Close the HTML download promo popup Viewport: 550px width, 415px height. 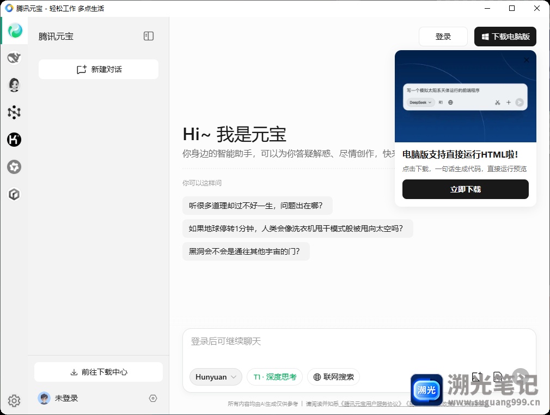click(527, 60)
